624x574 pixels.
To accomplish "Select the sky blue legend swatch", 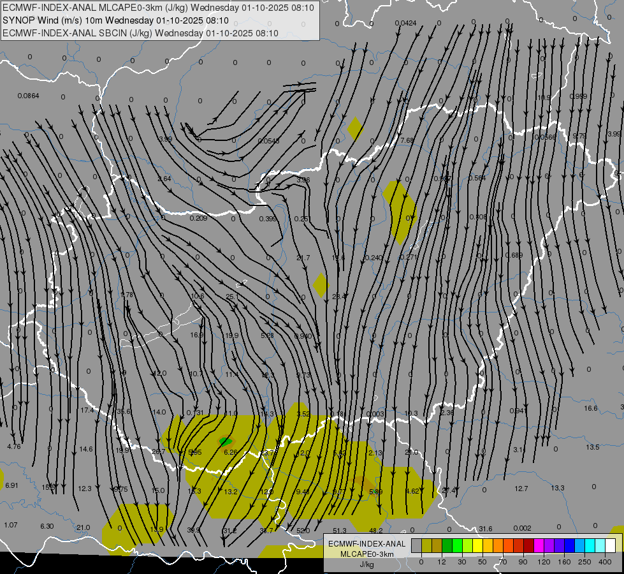I will point(580,545).
